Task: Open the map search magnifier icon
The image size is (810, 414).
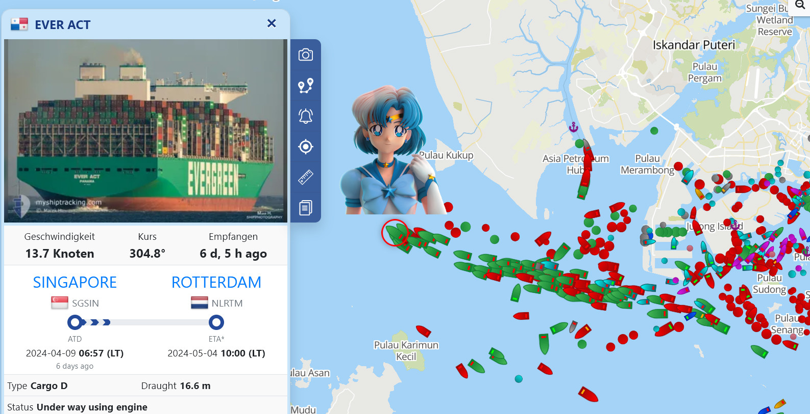Action: [x=800, y=5]
